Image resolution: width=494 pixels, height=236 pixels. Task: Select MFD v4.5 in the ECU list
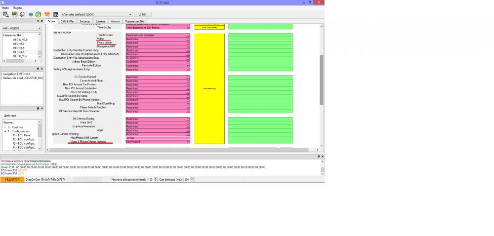[18, 48]
